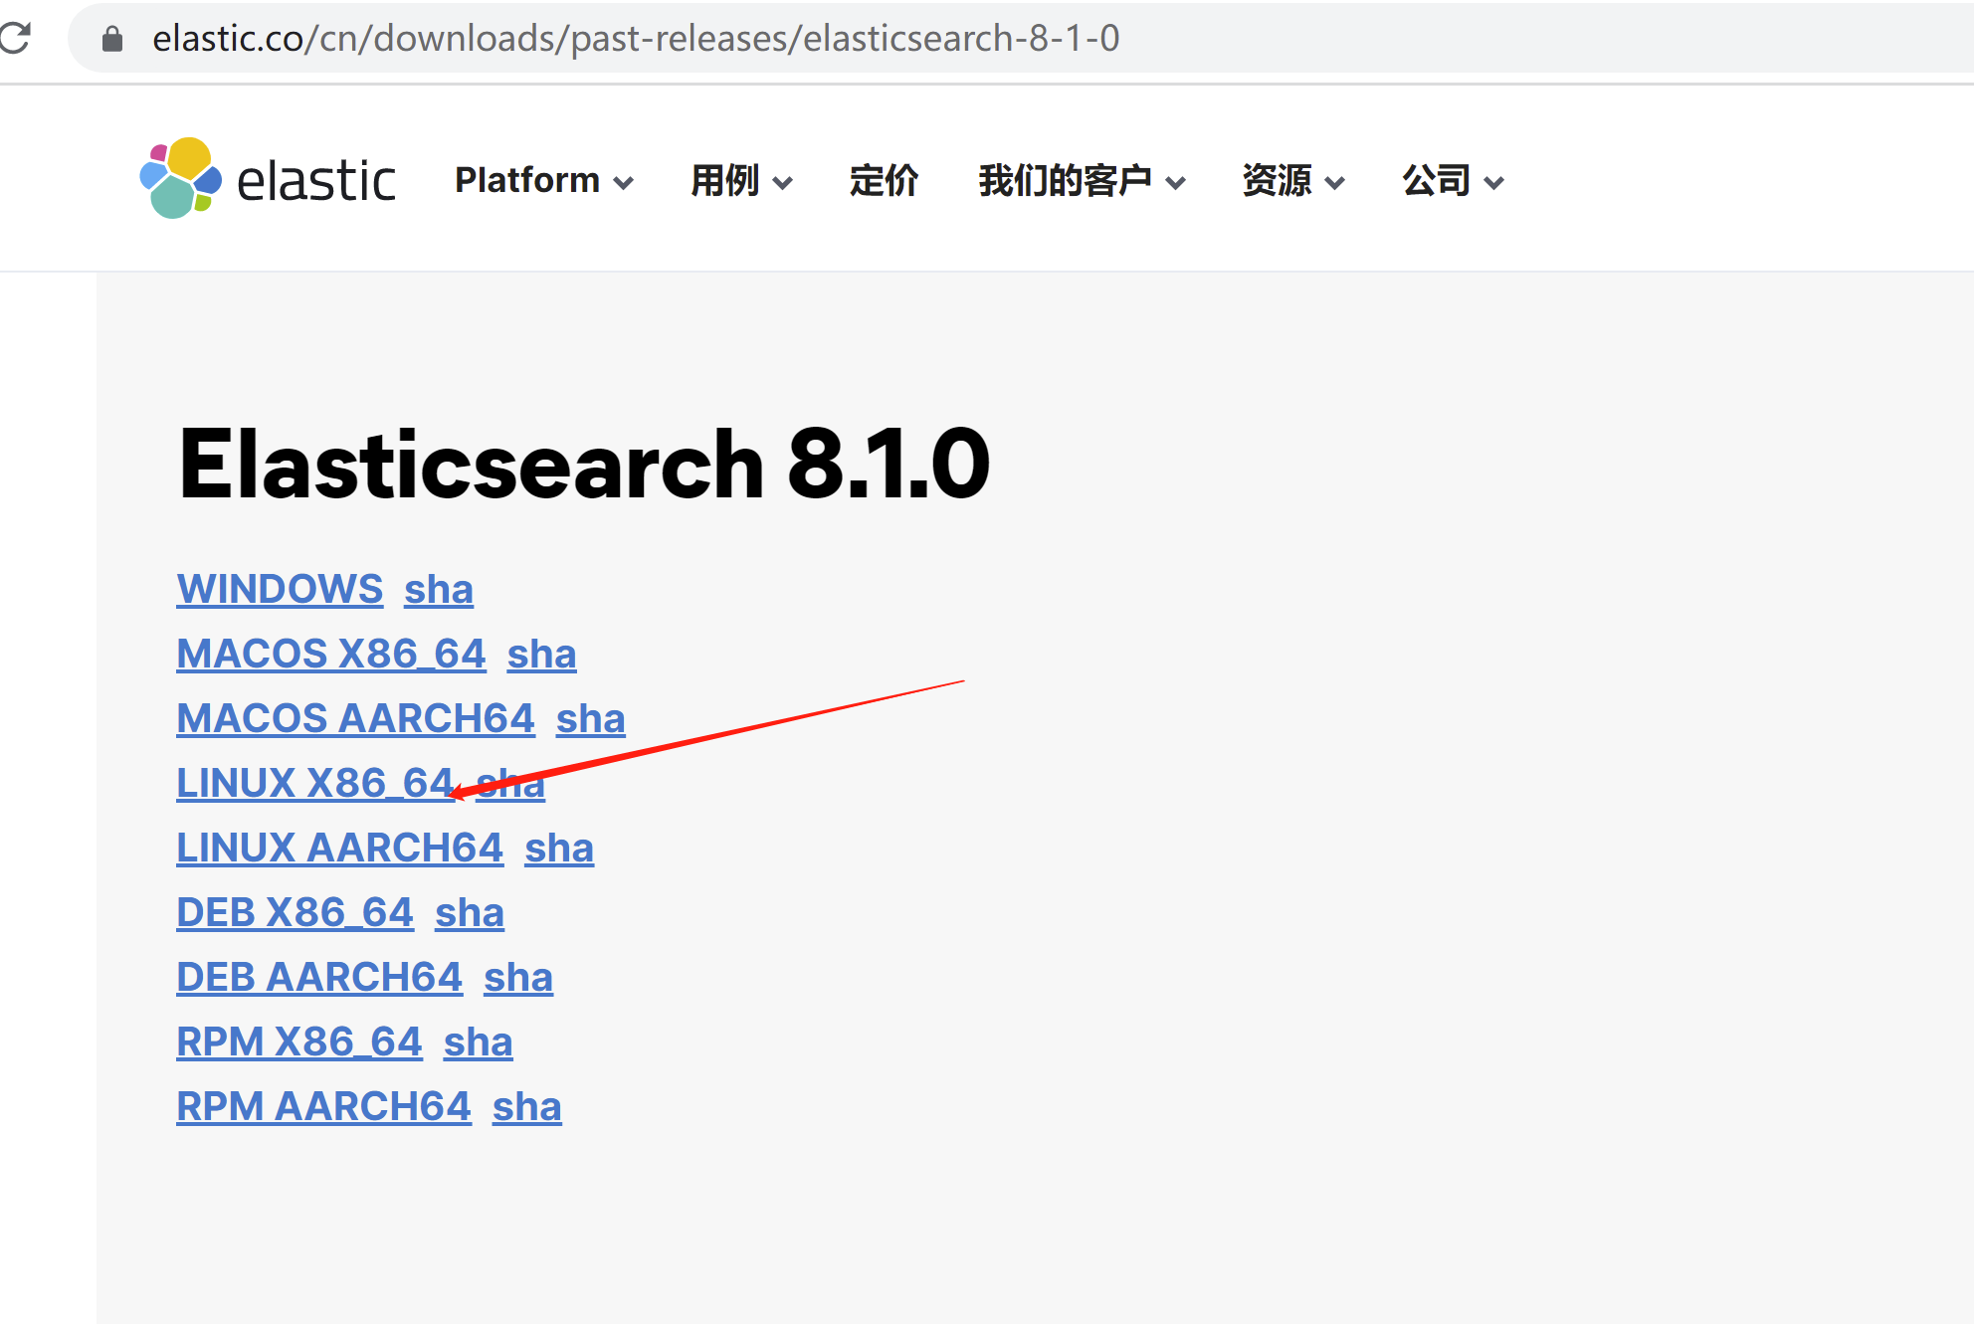Open the sha link for DEB AARCH64
1974x1324 pixels.
click(x=518, y=977)
